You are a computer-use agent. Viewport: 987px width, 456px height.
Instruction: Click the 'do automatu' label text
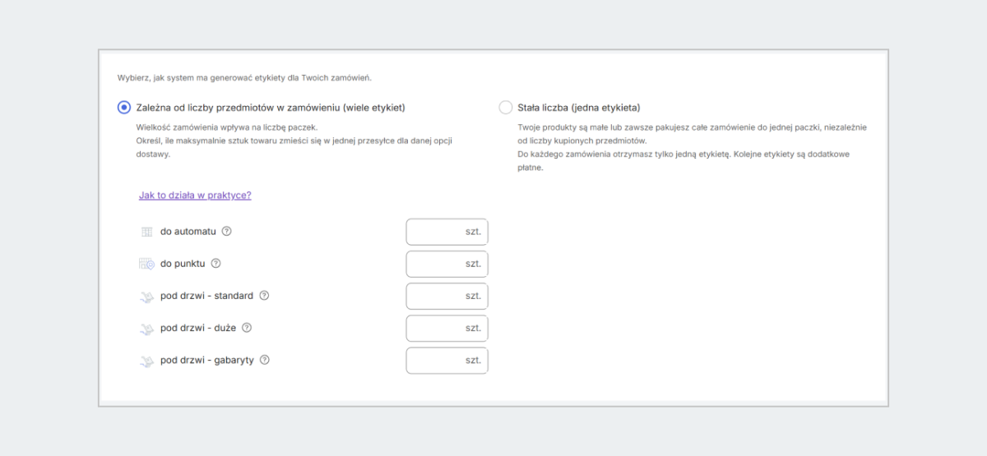pos(188,232)
